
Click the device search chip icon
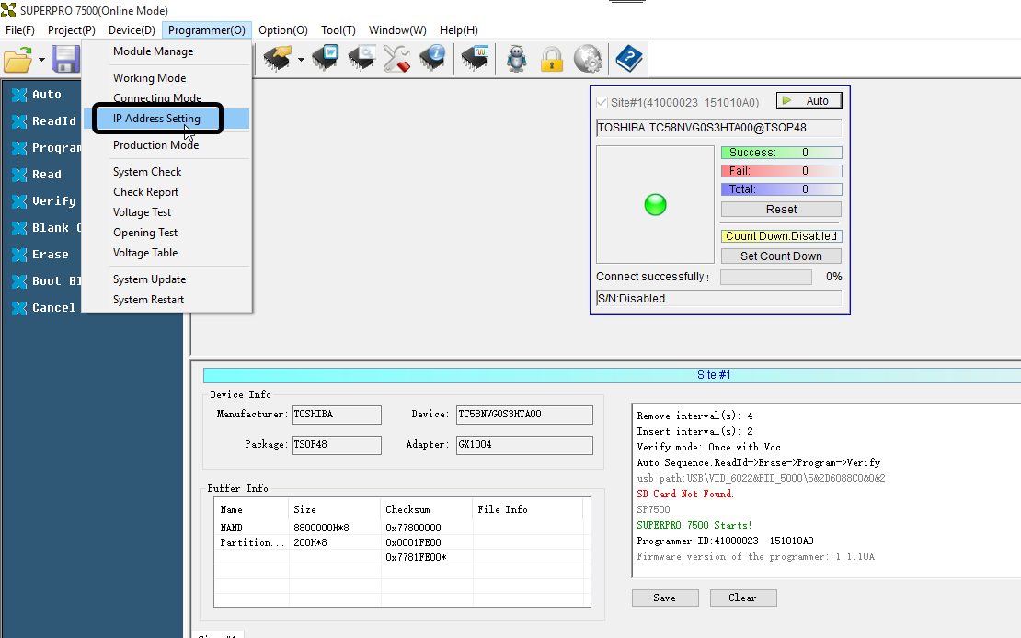click(x=361, y=58)
